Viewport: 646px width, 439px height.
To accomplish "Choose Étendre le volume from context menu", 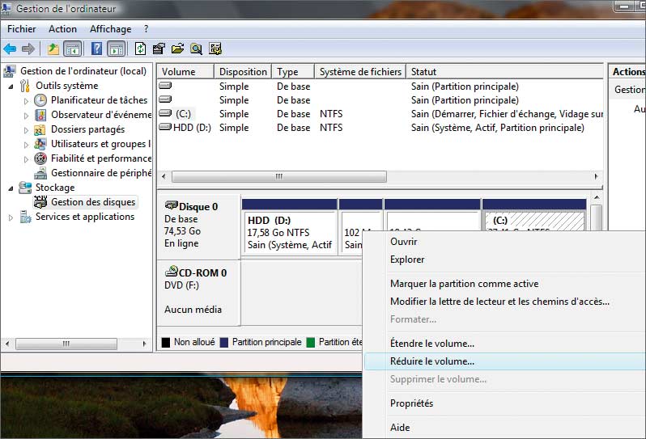I will pos(432,344).
